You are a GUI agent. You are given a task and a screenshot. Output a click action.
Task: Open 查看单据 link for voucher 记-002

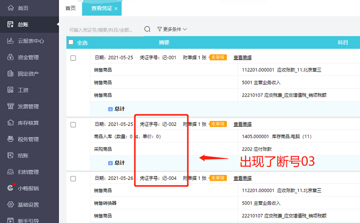point(243,124)
